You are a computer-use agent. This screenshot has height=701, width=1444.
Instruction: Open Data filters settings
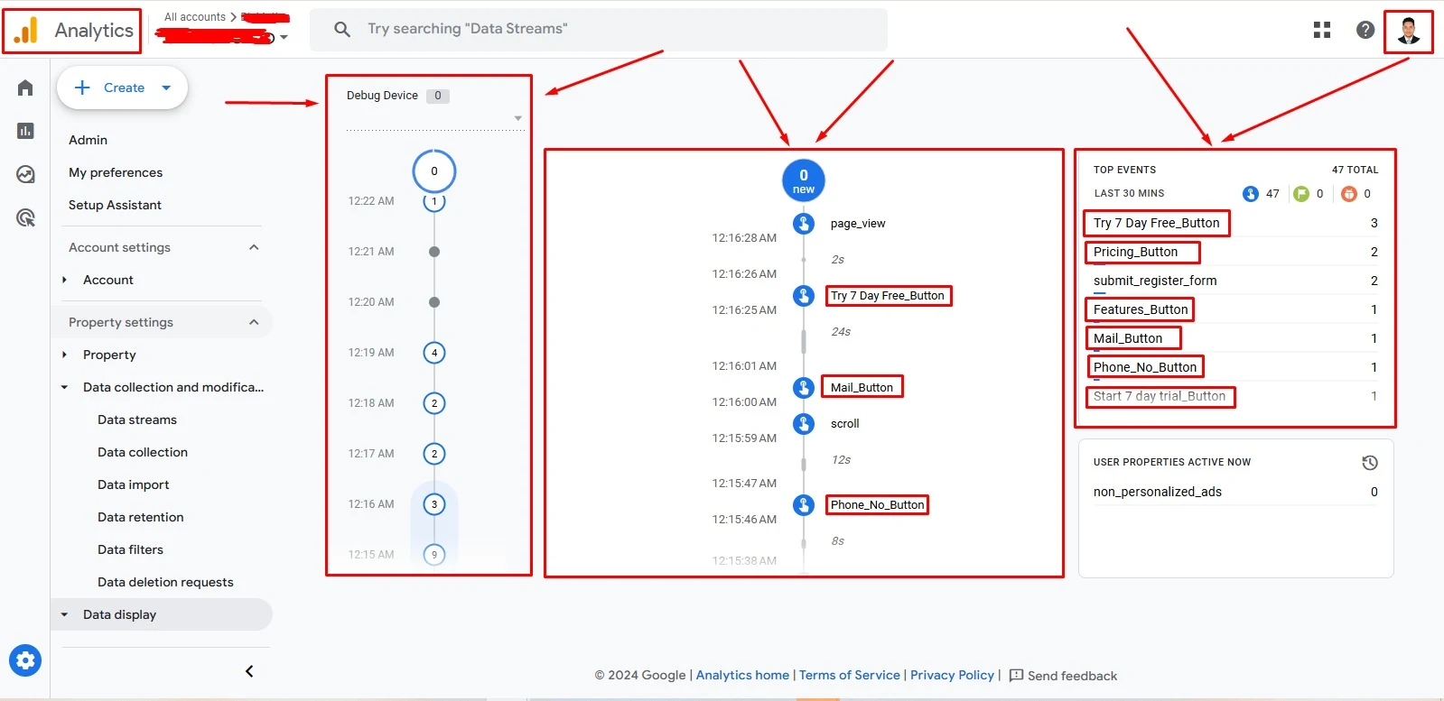[x=131, y=549]
